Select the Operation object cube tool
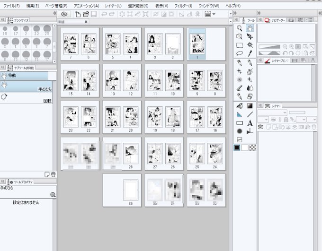 (x=239, y=37)
